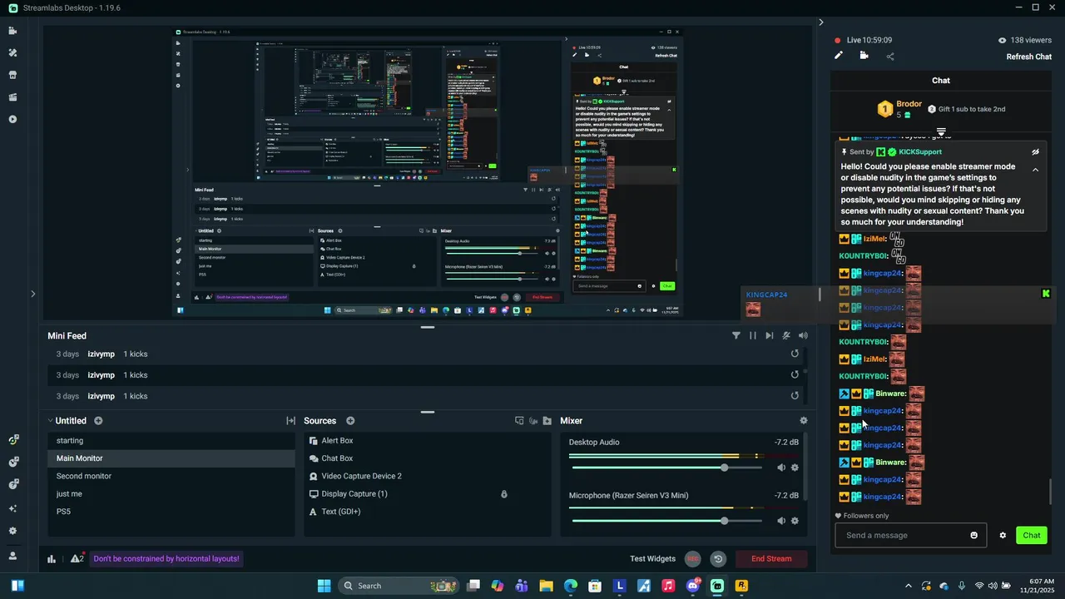Click the green Chat send button
1065x599 pixels.
tap(1032, 536)
